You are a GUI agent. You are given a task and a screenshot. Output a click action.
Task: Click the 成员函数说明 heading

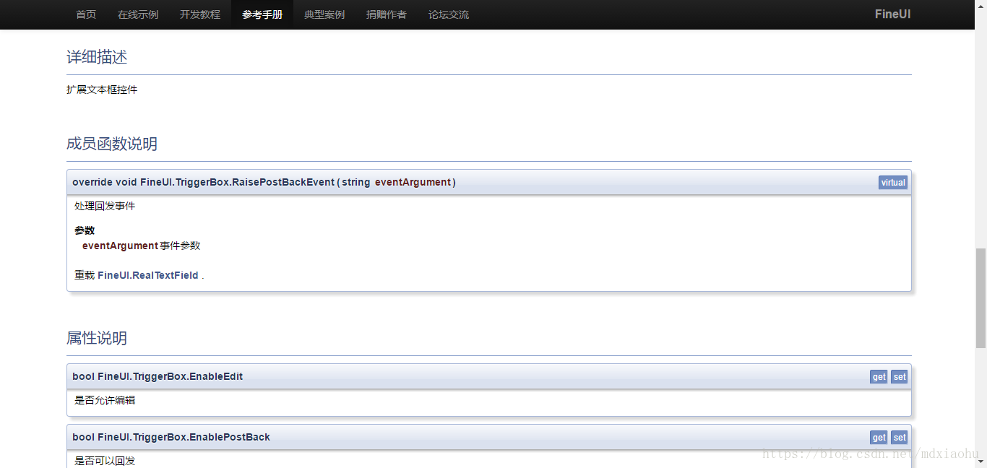112,144
